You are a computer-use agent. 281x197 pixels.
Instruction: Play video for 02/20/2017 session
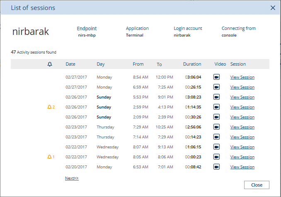tap(216, 167)
